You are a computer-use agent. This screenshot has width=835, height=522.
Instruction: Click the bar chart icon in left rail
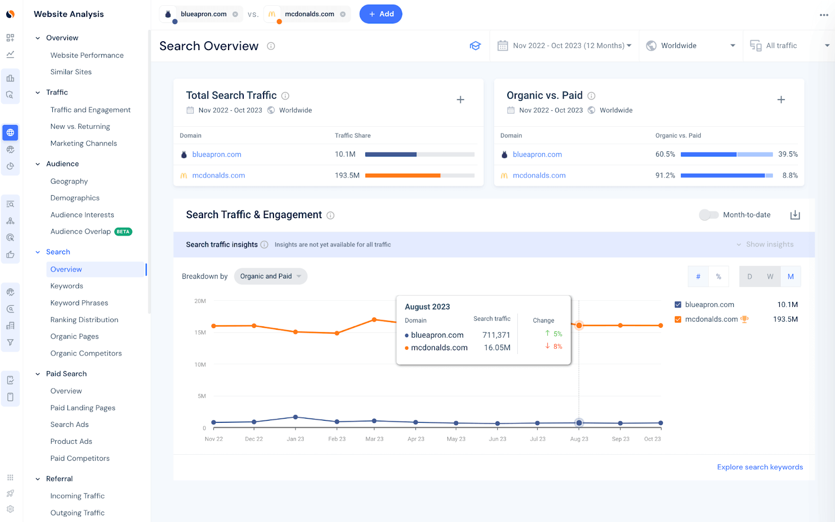[10, 78]
